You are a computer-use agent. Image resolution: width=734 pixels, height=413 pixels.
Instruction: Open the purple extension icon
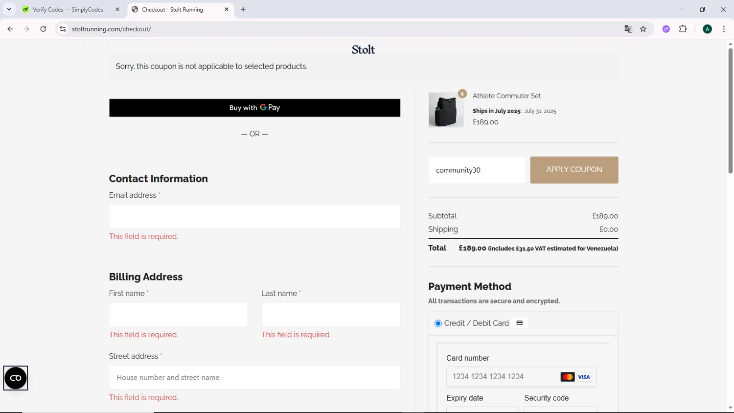(x=666, y=29)
